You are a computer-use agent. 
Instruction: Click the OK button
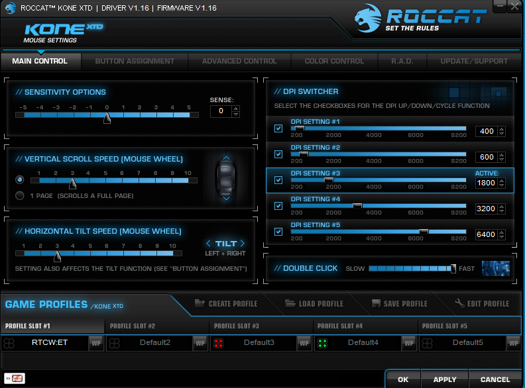(x=403, y=379)
